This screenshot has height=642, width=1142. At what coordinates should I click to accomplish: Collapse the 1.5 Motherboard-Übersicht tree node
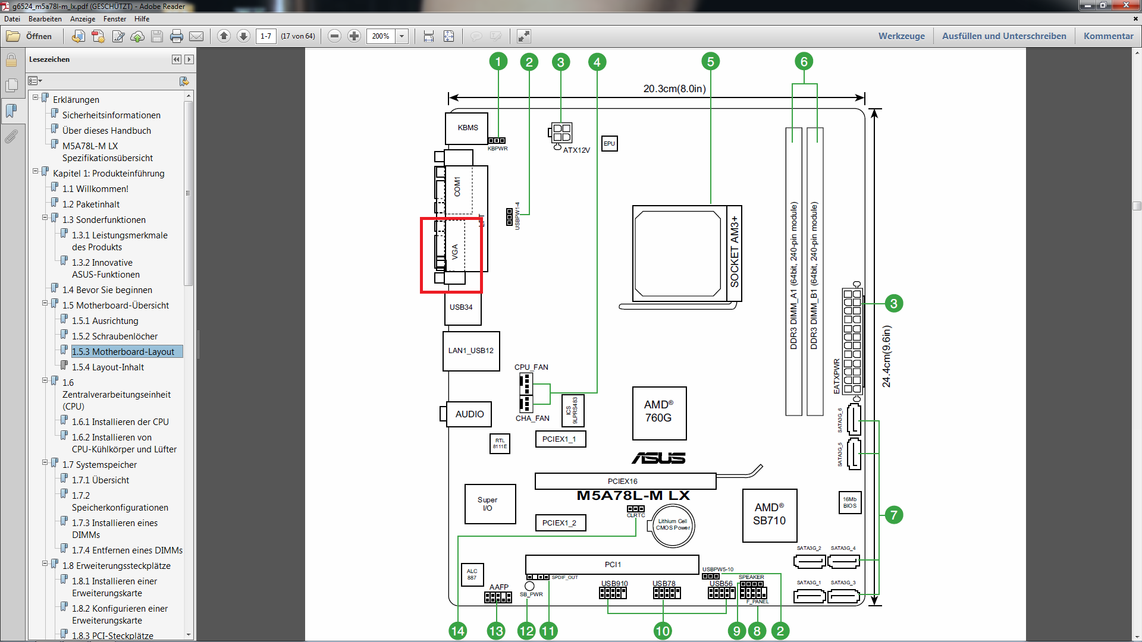(45, 303)
